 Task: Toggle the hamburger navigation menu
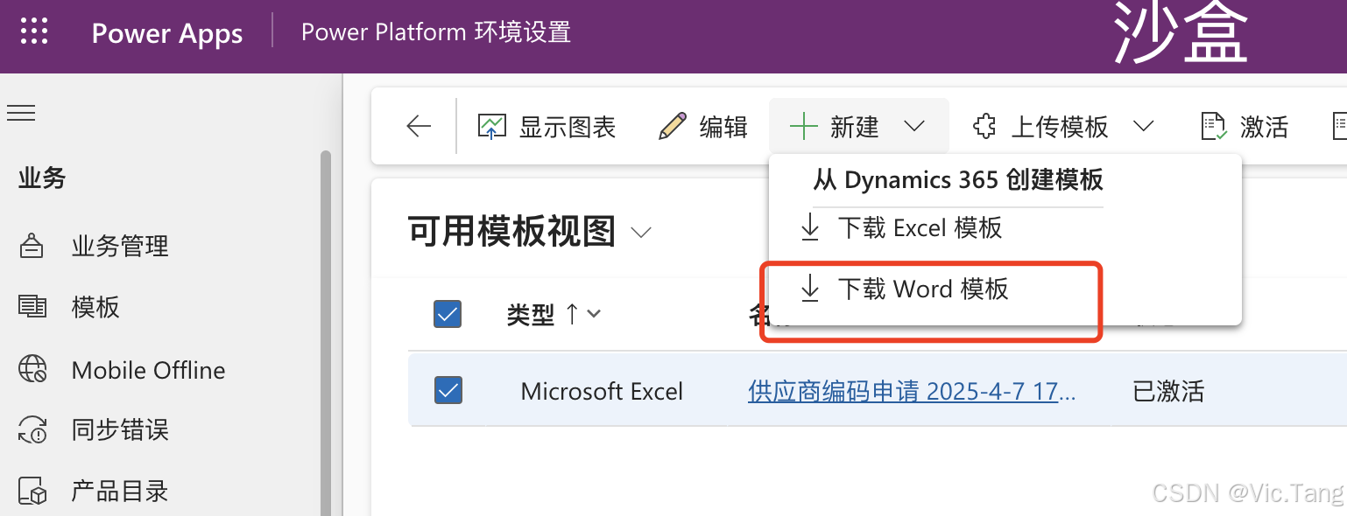21,113
